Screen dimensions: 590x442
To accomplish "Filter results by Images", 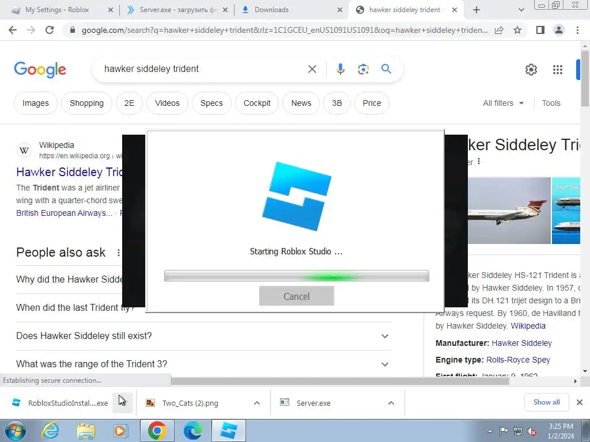I will click(x=35, y=103).
